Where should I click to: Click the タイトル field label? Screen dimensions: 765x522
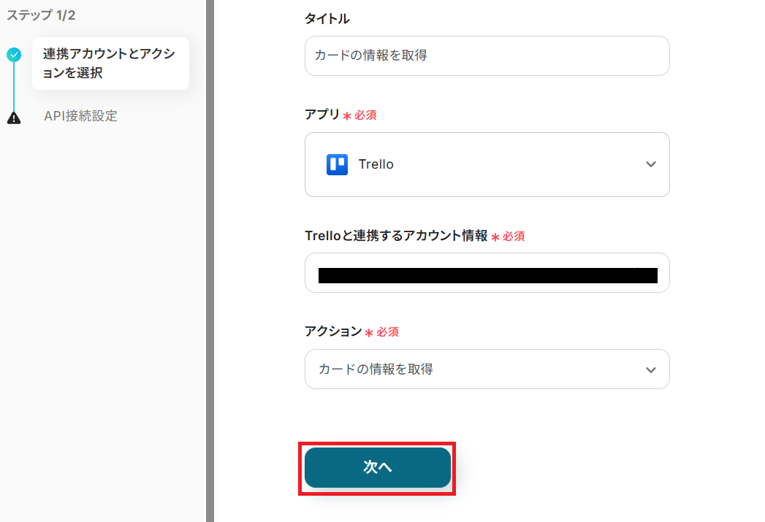coord(327,19)
